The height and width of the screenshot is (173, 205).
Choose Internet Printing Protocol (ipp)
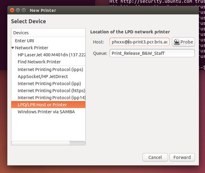pyautogui.click(x=49, y=83)
